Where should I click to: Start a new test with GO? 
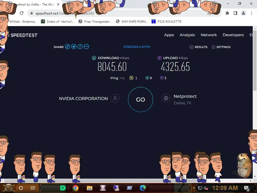(x=141, y=100)
